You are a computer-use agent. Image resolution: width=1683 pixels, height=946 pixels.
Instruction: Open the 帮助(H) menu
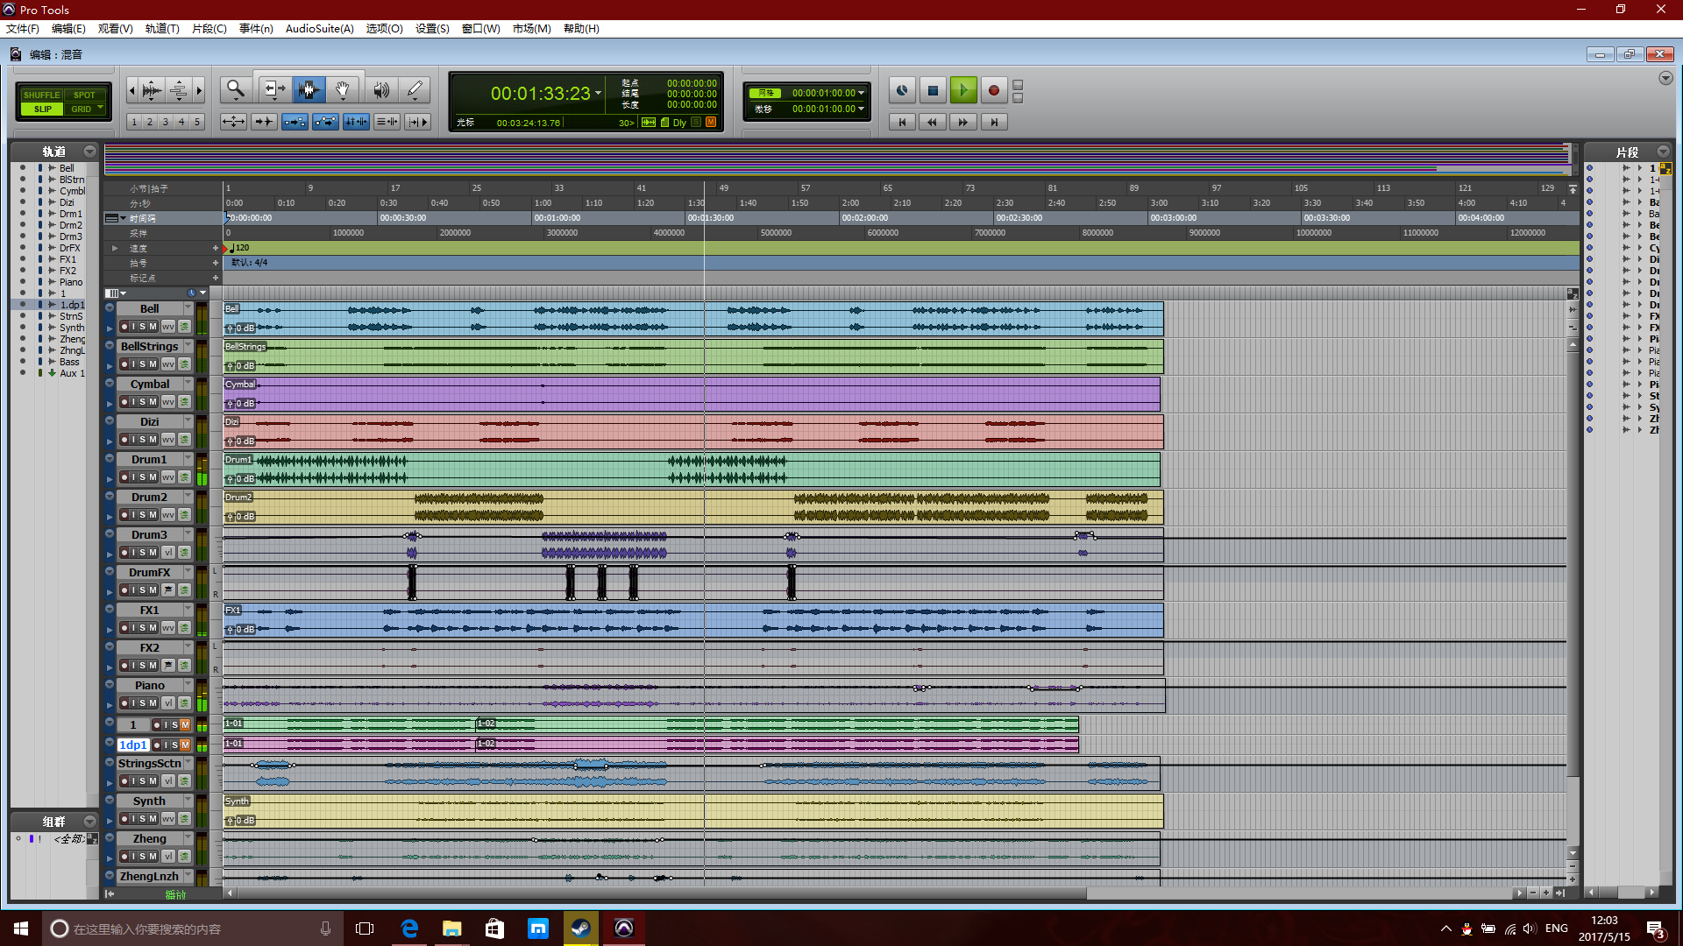(x=581, y=29)
